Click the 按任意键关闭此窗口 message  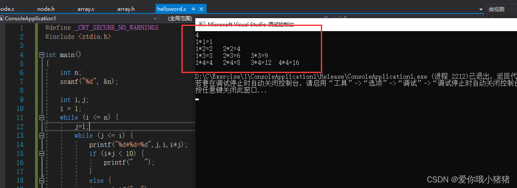231,91
